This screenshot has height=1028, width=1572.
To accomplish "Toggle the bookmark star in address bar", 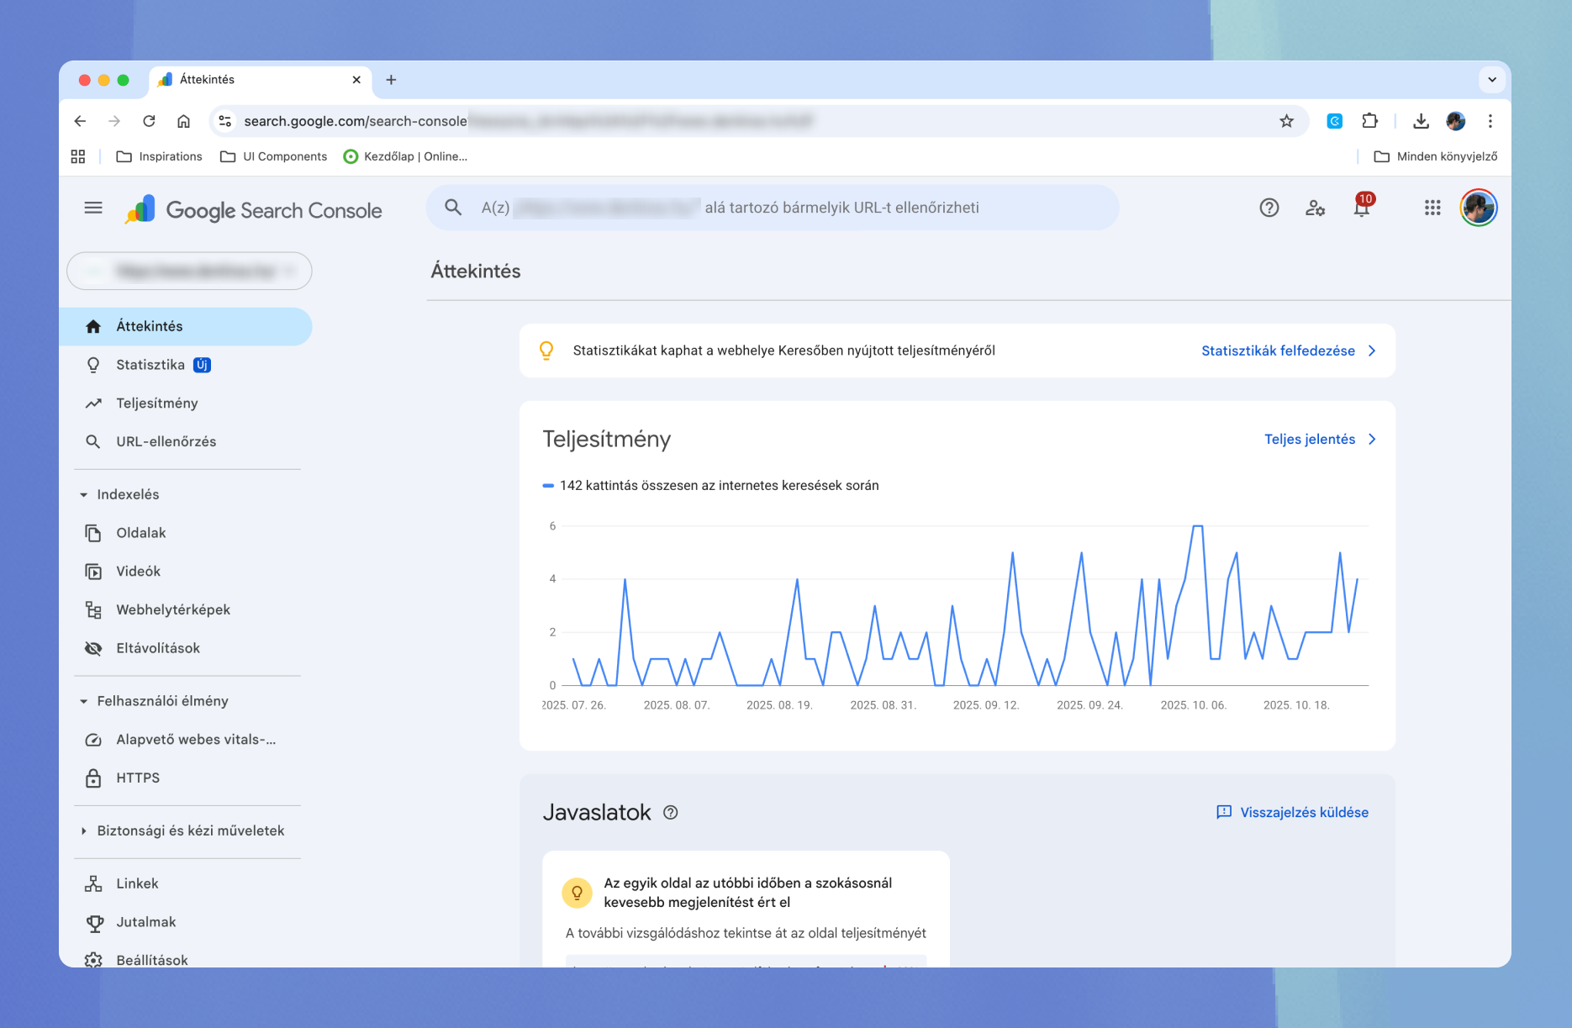I will [x=1286, y=121].
